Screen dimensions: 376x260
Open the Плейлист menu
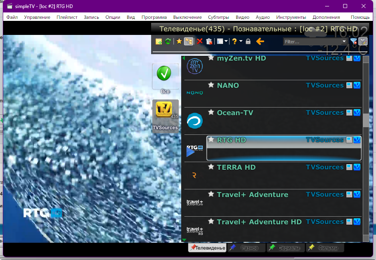(x=67, y=17)
